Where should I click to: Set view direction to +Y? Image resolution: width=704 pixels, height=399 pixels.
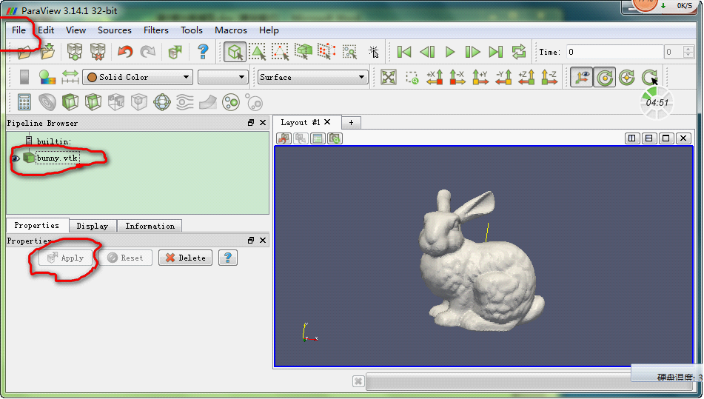tap(480, 77)
